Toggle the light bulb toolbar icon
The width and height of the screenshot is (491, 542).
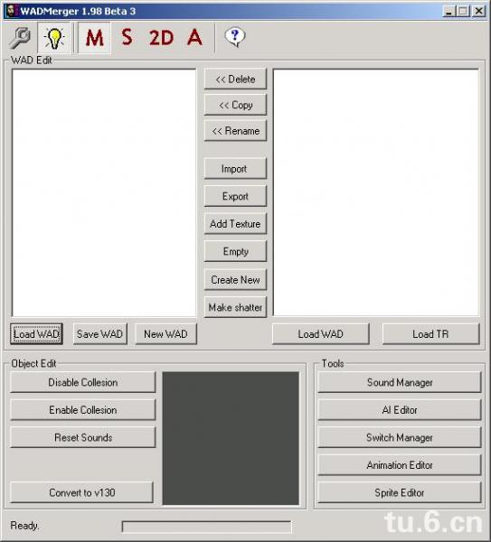pos(54,38)
